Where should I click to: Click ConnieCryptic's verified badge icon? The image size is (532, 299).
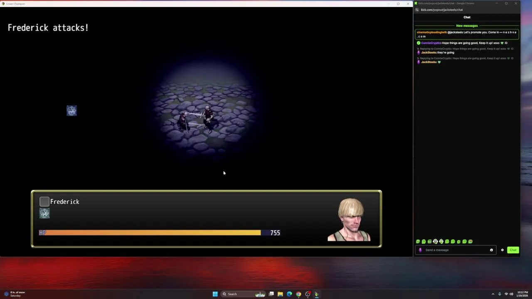click(x=419, y=43)
